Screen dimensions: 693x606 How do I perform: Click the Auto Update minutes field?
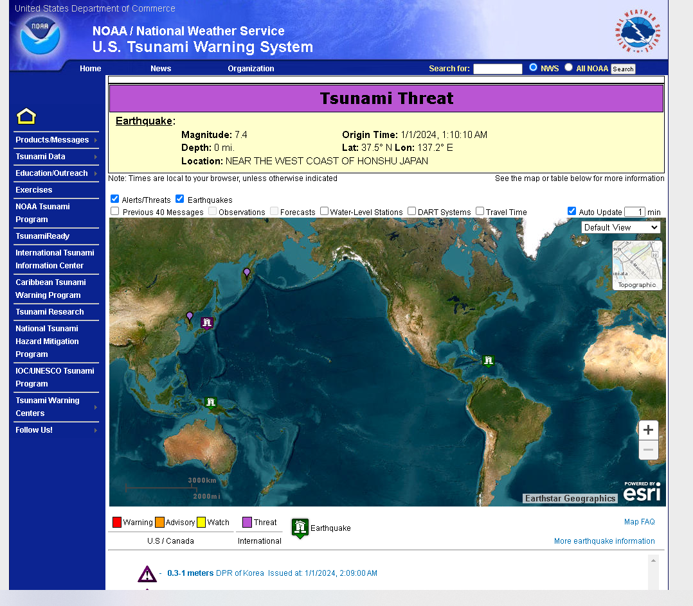634,212
